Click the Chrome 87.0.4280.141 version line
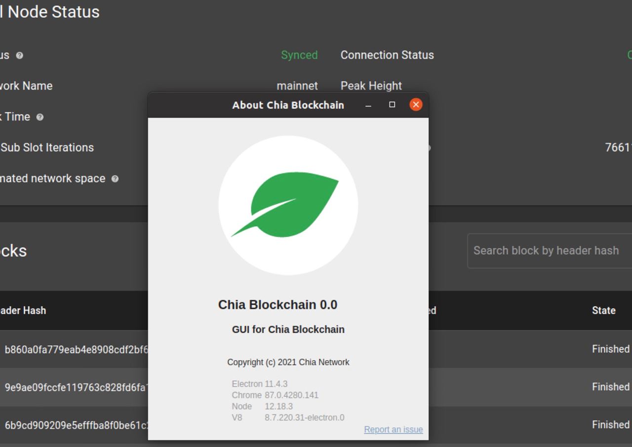Screen dimensions: 632x447 click(x=275, y=395)
